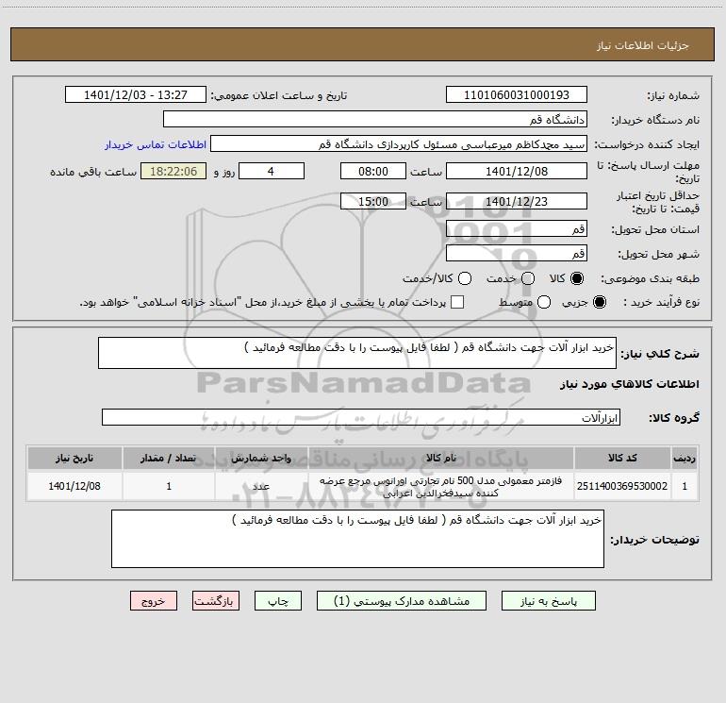Open مشاهده مدارک پیوستی (1) button
This screenshot has width=726, height=703.
coord(402,601)
